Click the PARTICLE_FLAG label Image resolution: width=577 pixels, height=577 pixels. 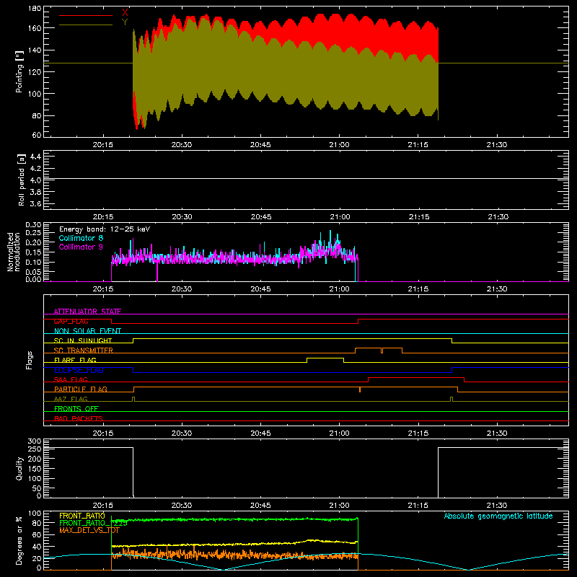pos(81,389)
